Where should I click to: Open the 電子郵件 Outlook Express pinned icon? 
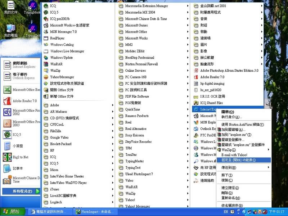tap(7, 76)
